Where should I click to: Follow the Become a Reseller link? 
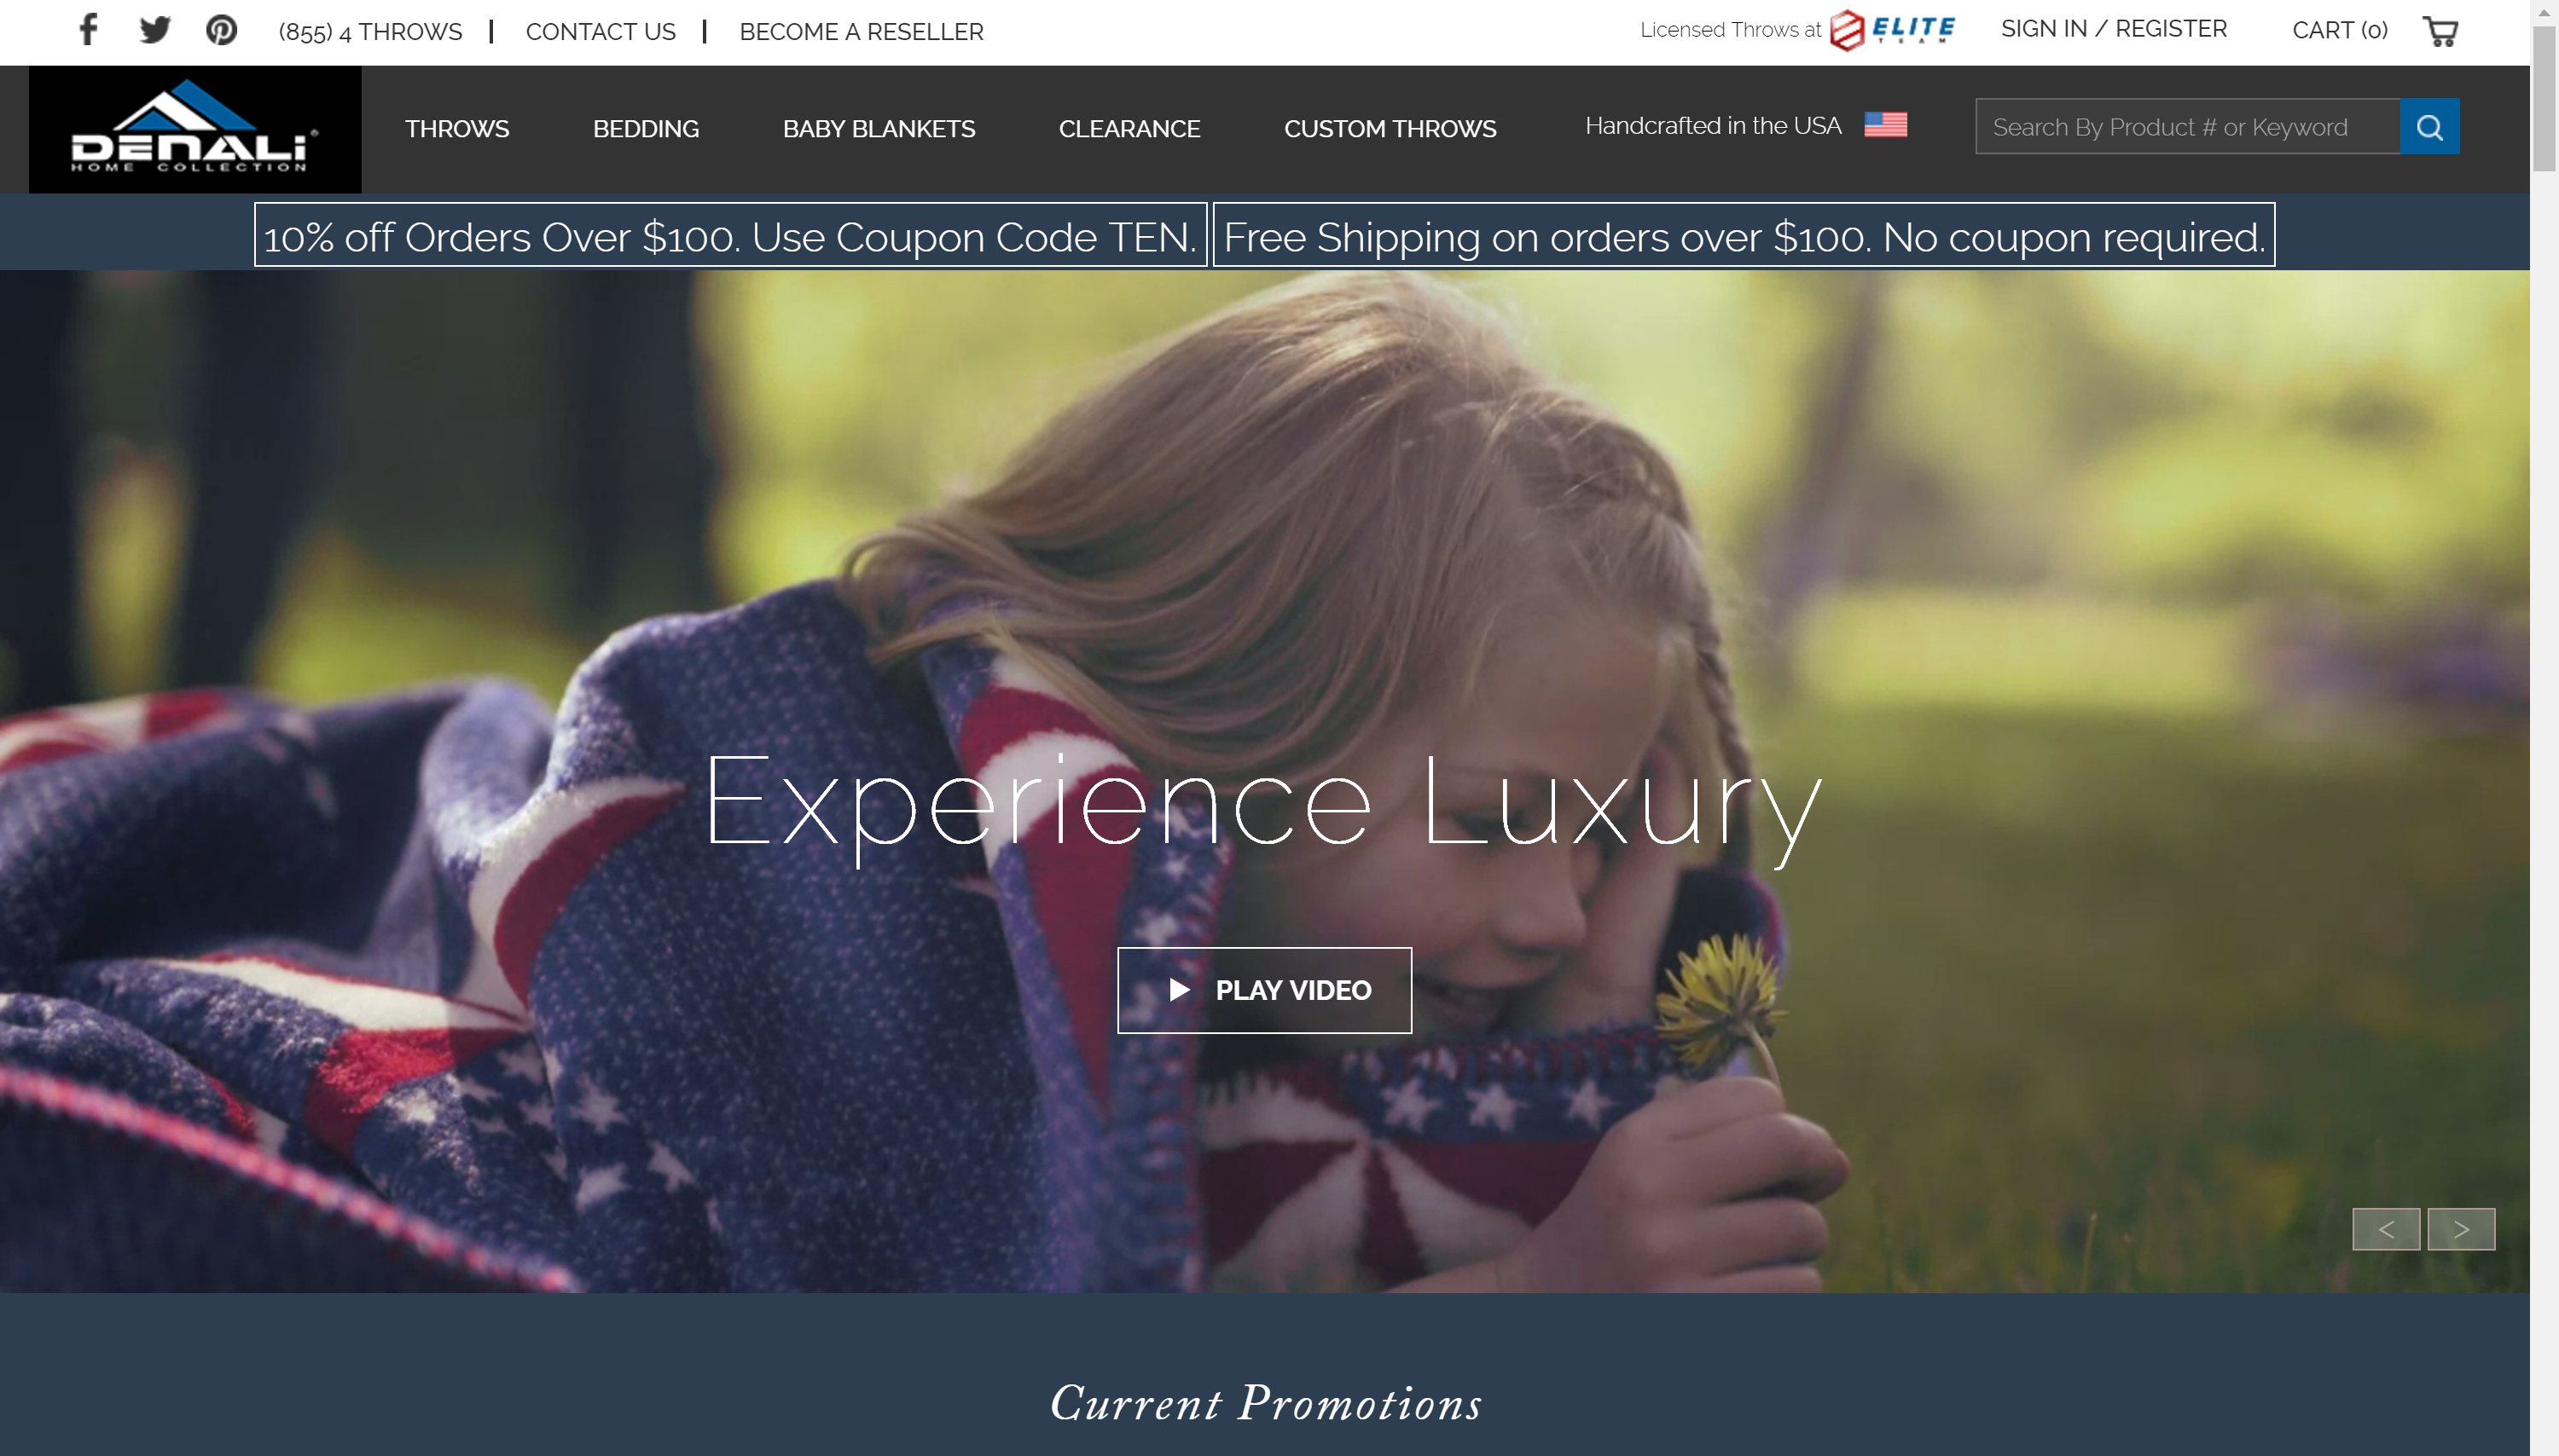(861, 32)
